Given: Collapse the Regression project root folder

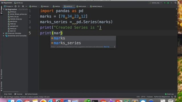Looking at the screenshot, I should tap(4, 9).
